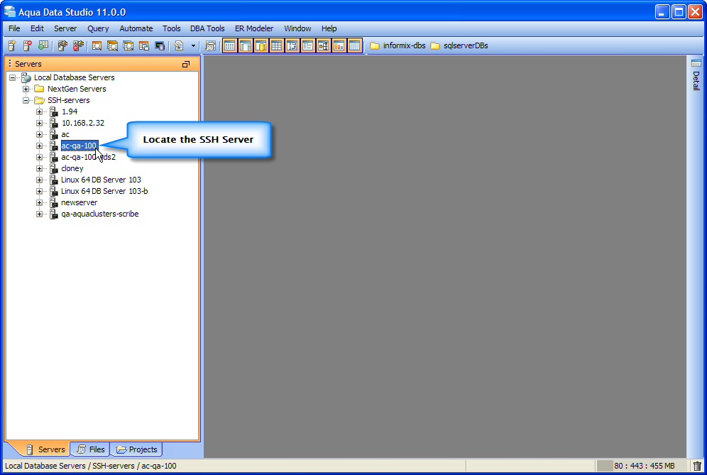This screenshot has width=707, height=475.
Task: Click the green-dot table icon in toolbar
Action: pyautogui.click(x=43, y=45)
